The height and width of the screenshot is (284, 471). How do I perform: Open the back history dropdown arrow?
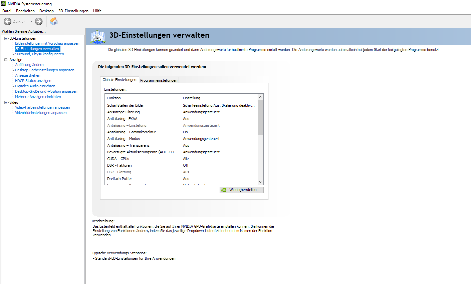coord(31,21)
